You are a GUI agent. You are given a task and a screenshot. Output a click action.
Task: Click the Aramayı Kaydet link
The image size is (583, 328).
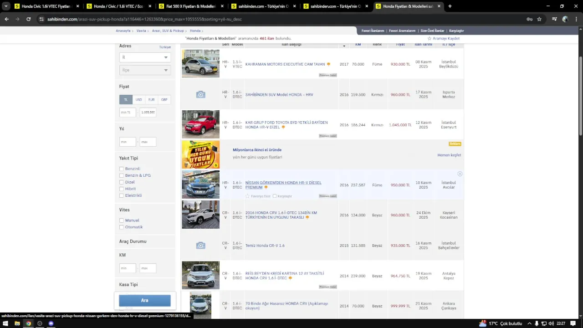tap(446, 39)
